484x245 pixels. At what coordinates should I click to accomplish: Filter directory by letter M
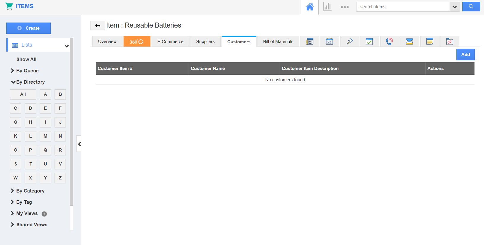click(45, 136)
